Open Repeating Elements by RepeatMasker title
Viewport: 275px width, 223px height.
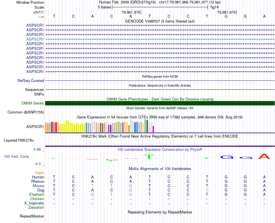(x=160, y=212)
